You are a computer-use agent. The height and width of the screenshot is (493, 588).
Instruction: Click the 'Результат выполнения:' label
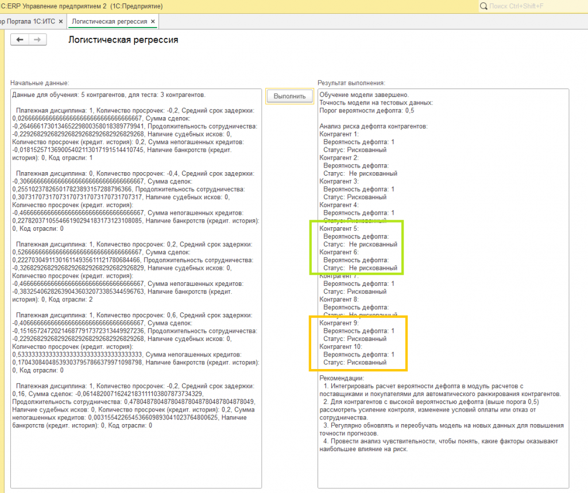tap(351, 83)
